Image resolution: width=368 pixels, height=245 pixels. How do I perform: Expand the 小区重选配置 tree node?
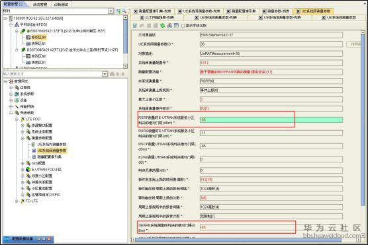pyautogui.click(x=23, y=188)
